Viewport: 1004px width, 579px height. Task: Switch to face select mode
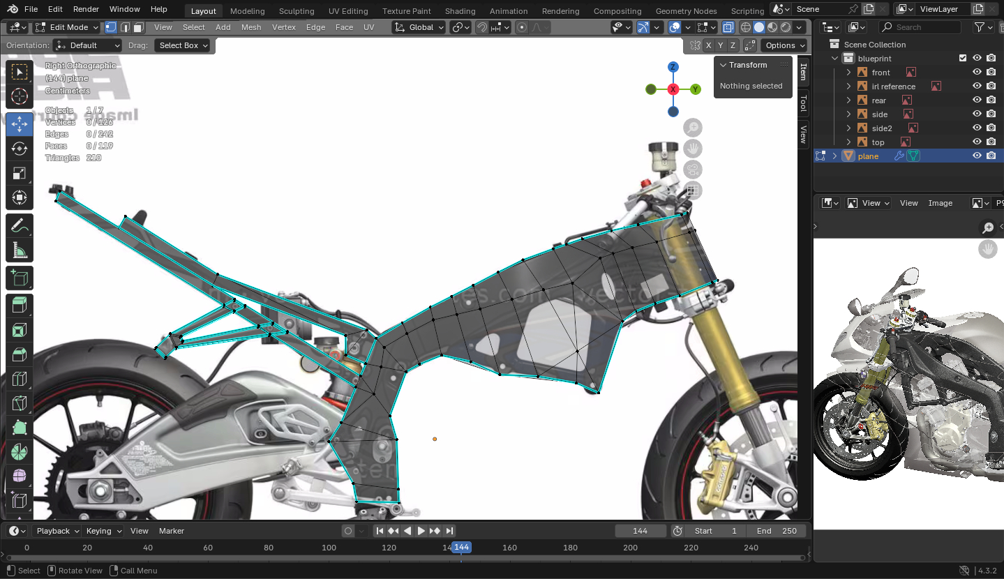point(139,27)
